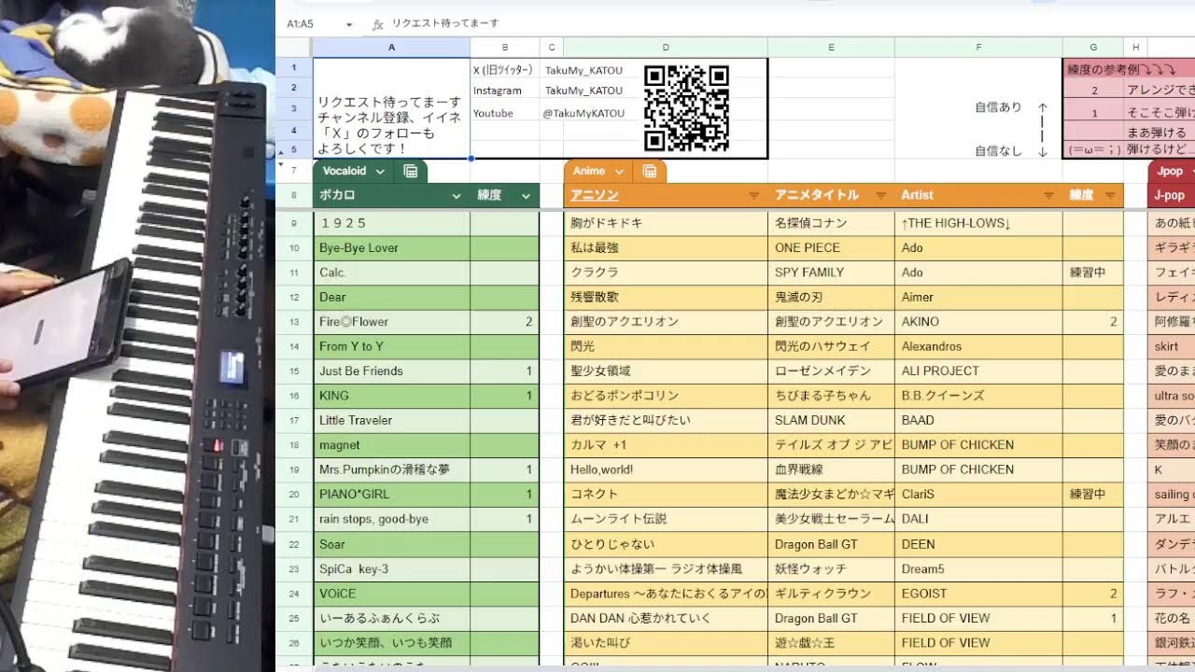Click the 胸がドキドキ cell

(x=666, y=223)
